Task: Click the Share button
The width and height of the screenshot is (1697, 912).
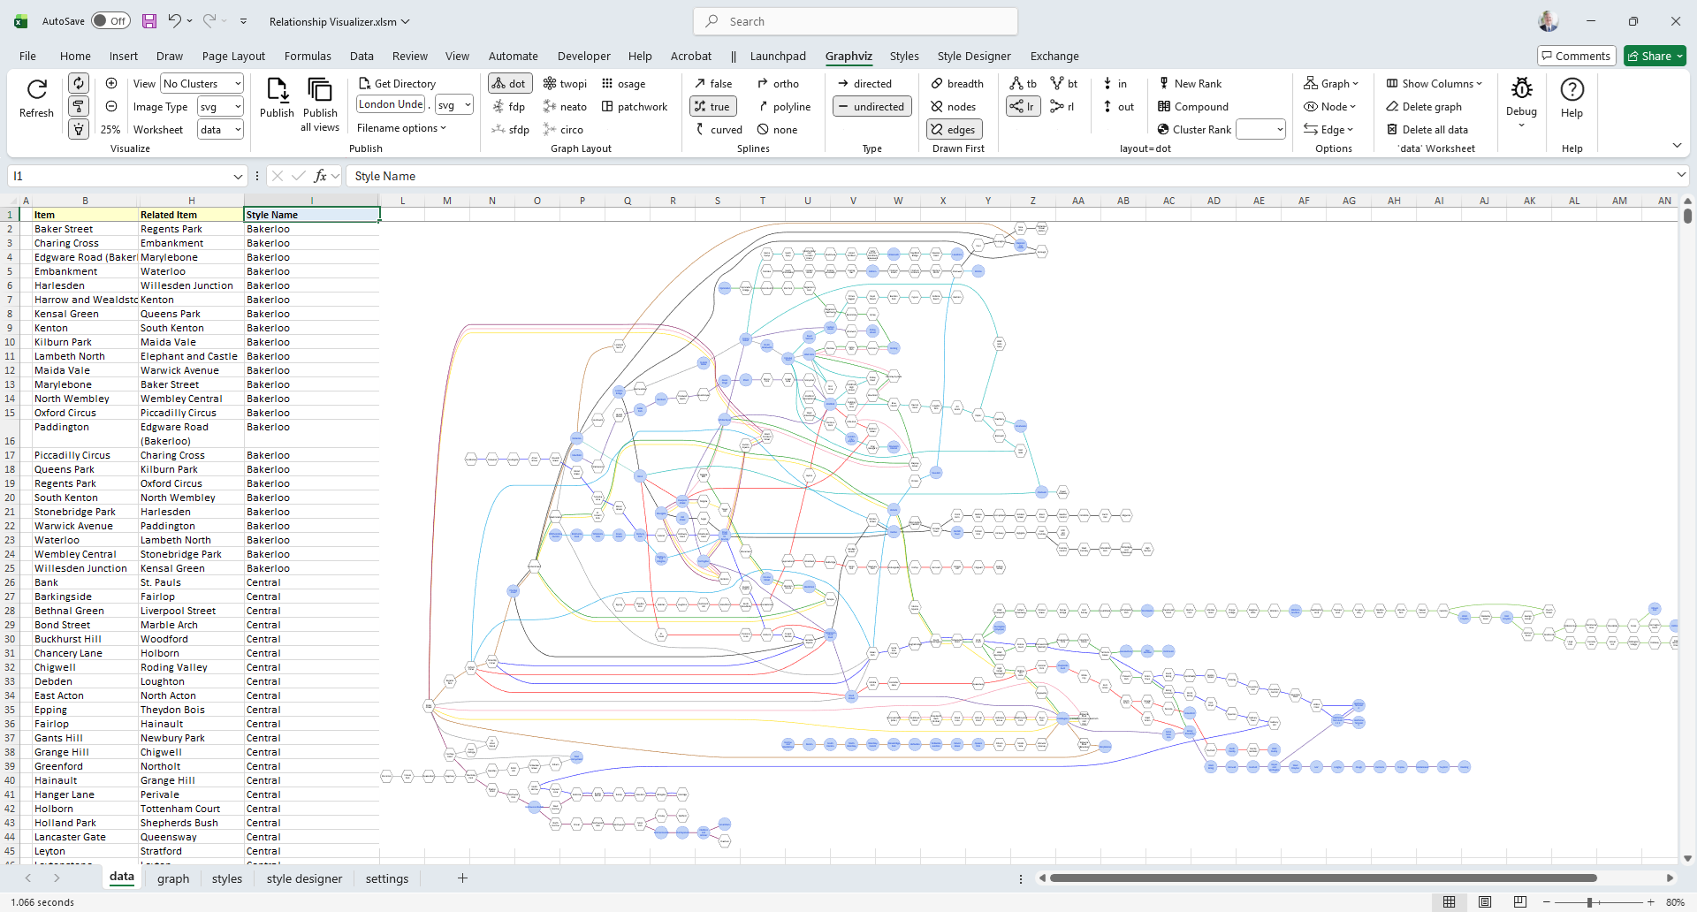Action: [x=1654, y=56]
